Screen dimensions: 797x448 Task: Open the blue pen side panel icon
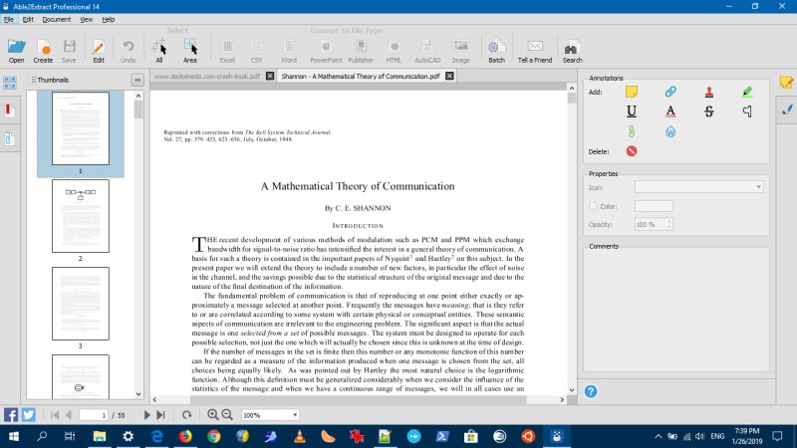(x=787, y=110)
